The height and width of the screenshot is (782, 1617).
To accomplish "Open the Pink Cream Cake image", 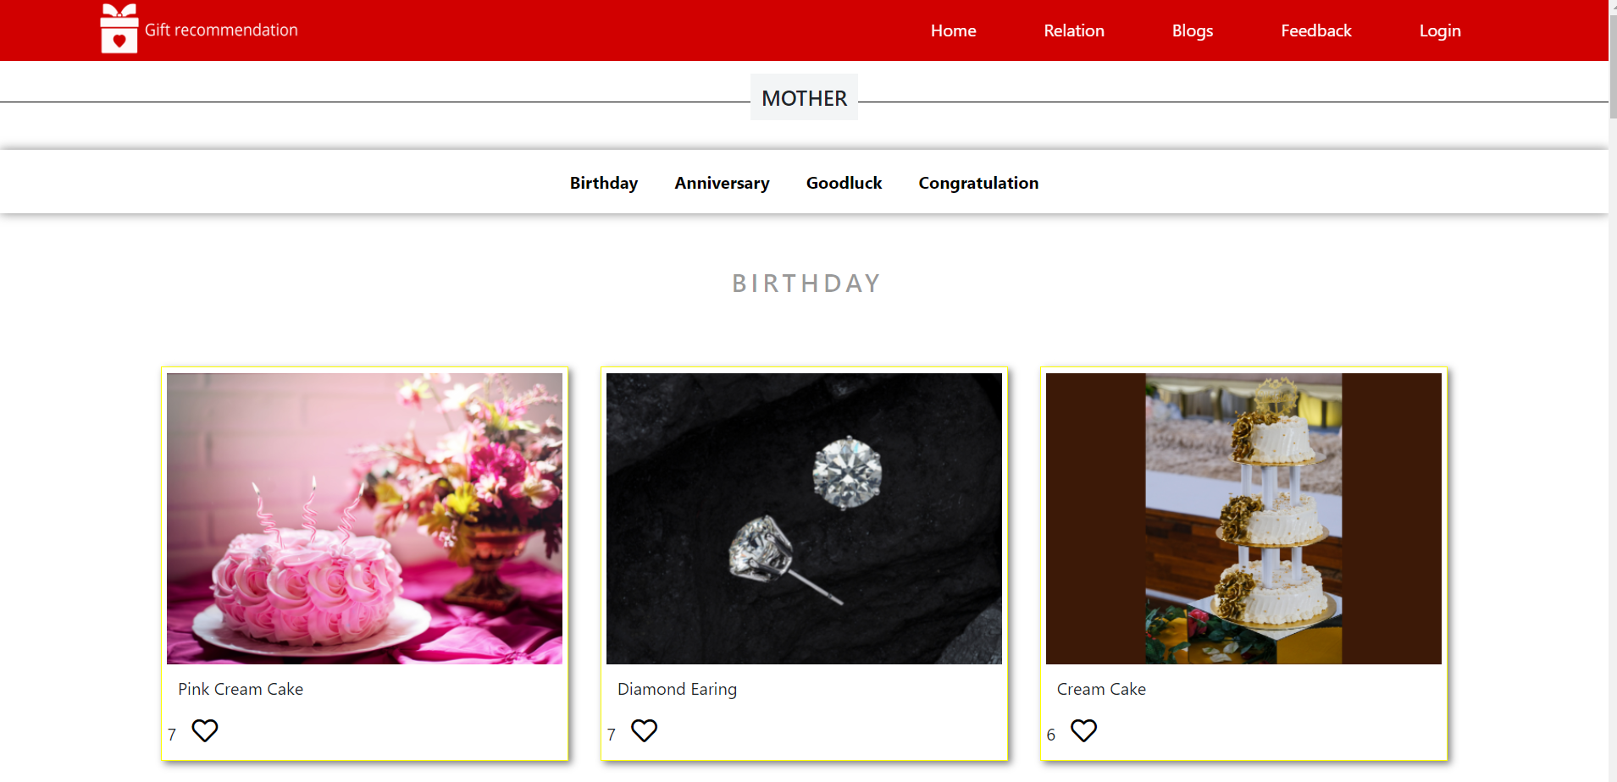I will pyautogui.click(x=364, y=519).
